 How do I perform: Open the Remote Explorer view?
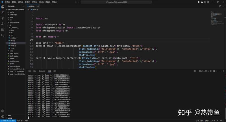pyautogui.click(x=3, y=35)
